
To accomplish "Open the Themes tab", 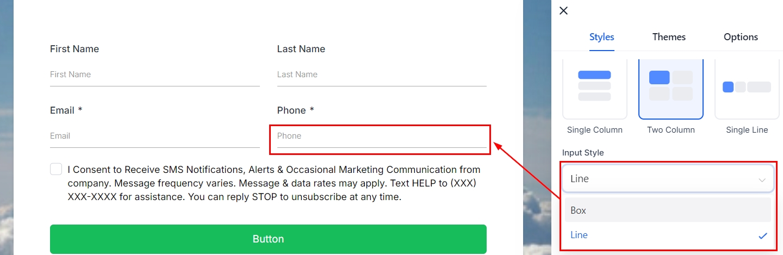I will pyautogui.click(x=669, y=37).
